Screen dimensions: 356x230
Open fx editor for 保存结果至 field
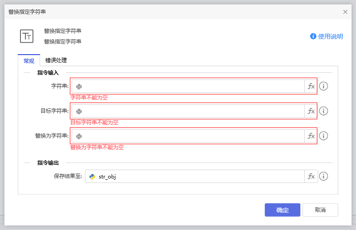point(311,176)
